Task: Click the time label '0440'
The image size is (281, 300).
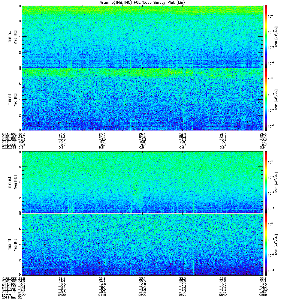Action: (x=102, y=295)
